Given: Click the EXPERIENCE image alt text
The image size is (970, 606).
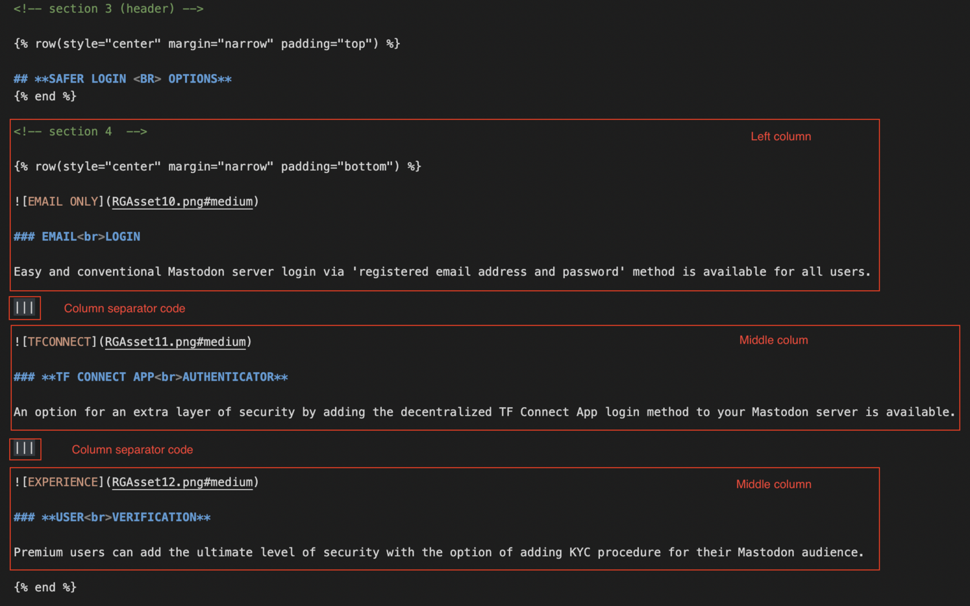Looking at the screenshot, I should click(x=62, y=483).
